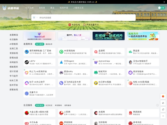Viewport: 167px width, 125px height.
Task: Open the 参考消息 card
Action: (x=143, y=122)
